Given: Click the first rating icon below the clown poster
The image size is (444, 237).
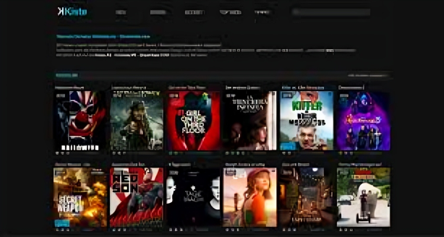Looking at the screenshot, I should click(x=57, y=153).
